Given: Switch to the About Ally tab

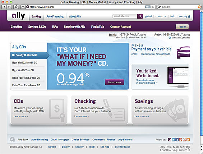Looking at the screenshot, I should 75,17.
